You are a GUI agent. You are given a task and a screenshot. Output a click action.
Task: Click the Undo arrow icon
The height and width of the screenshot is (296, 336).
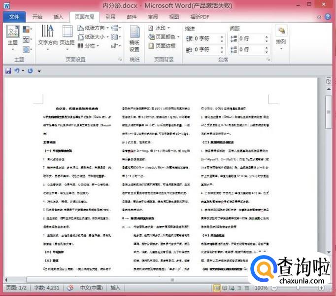click(17, 71)
